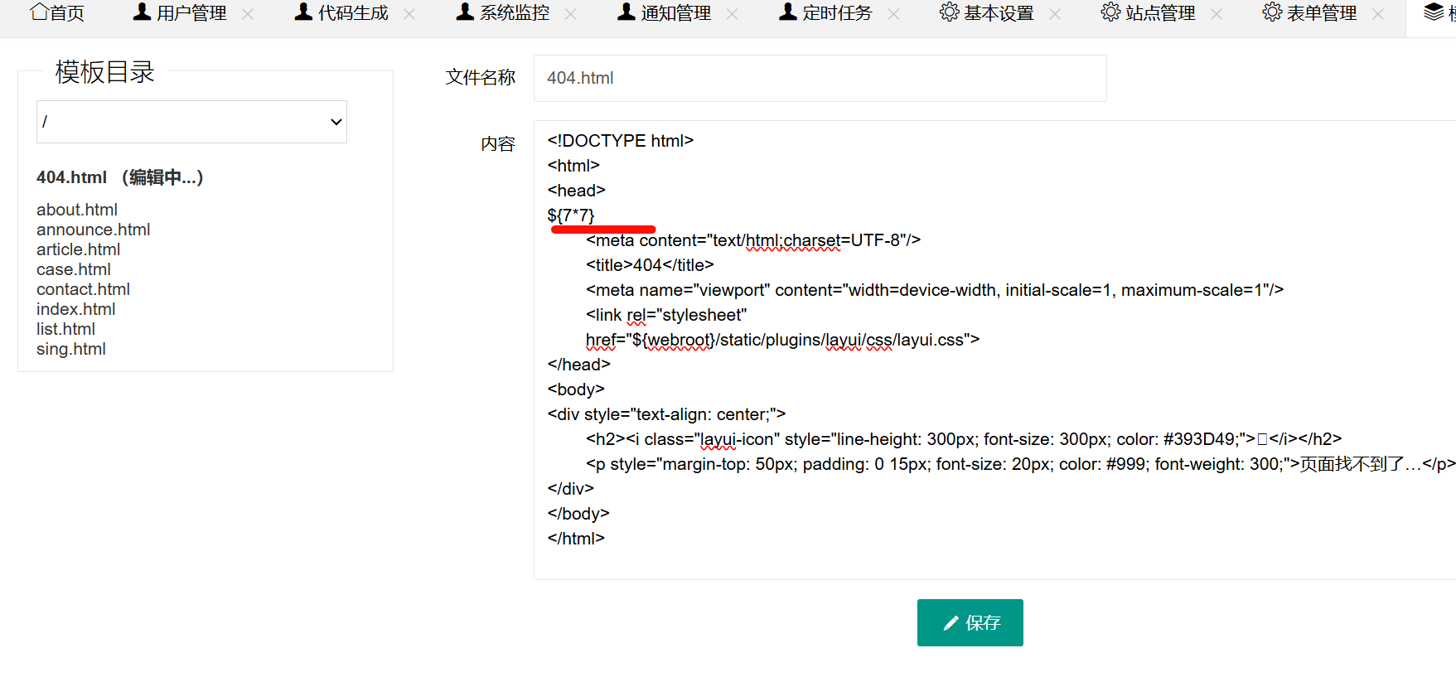
Task: Click the home icon on 首页 tab
Action: click(x=39, y=12)
